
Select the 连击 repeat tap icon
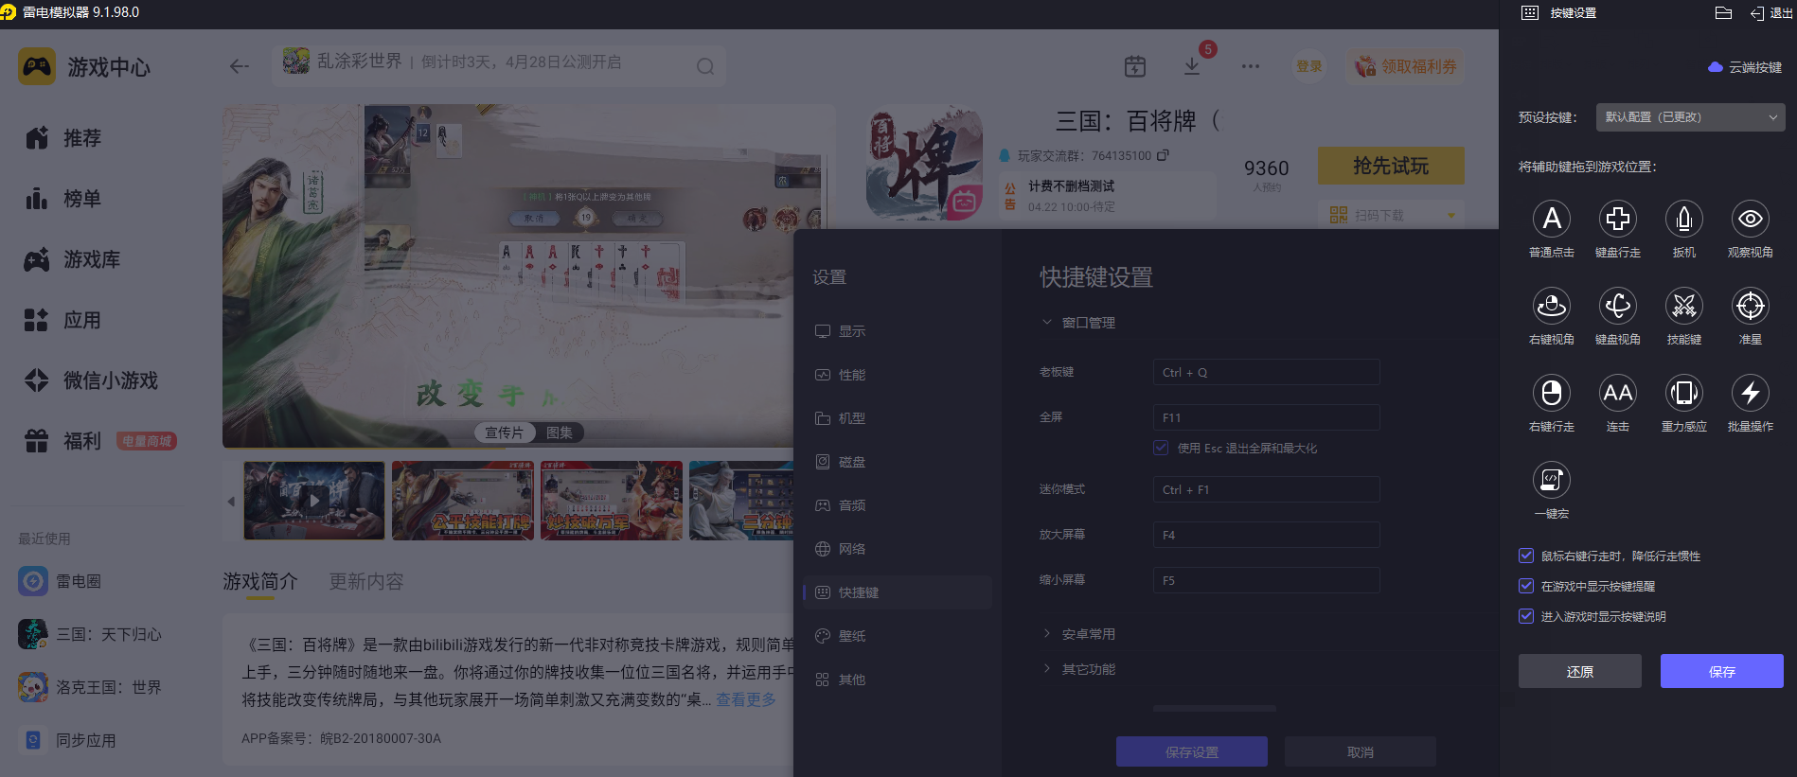pyautogui.click(x=1617, y=393)
